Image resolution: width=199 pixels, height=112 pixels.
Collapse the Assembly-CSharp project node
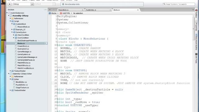click(9, 16)
